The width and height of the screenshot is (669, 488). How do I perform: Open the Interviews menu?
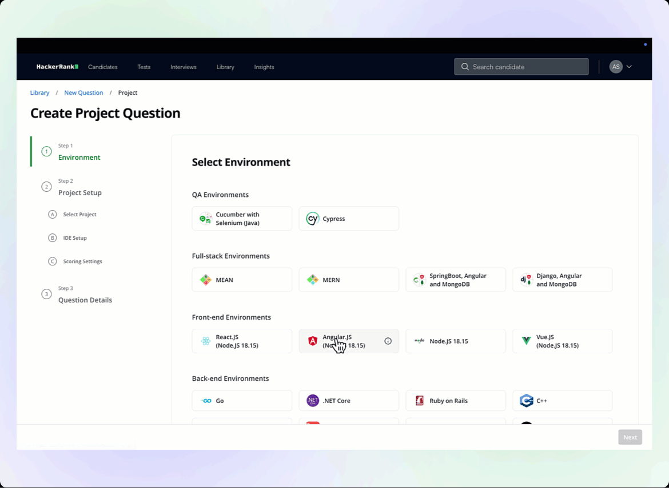tap(184, 67)
